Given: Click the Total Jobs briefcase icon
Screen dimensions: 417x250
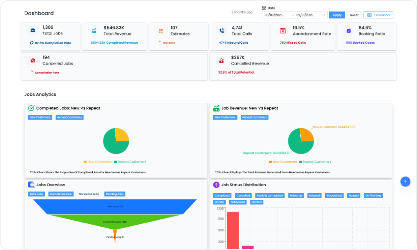Looking at the screenshot, I should pos(33,29).
